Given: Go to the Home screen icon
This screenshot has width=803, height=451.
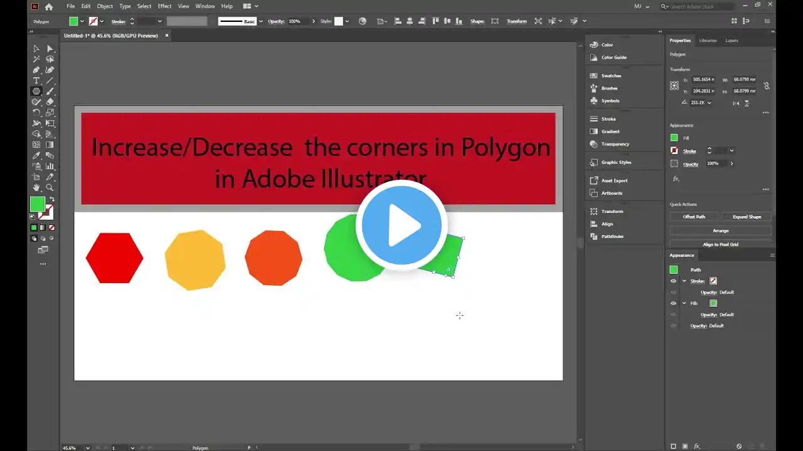Looking at the screenshot, I should (49, 6).
